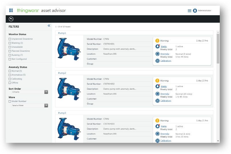Click serial number C937KH002

109,84
